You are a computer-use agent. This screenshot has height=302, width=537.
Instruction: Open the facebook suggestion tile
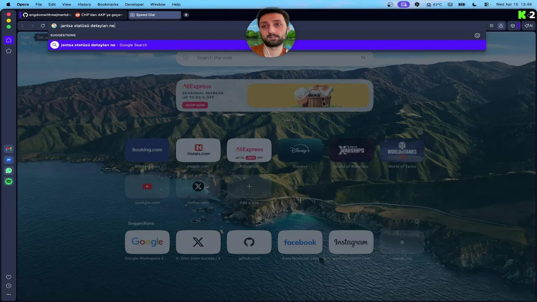pos(300,242)
